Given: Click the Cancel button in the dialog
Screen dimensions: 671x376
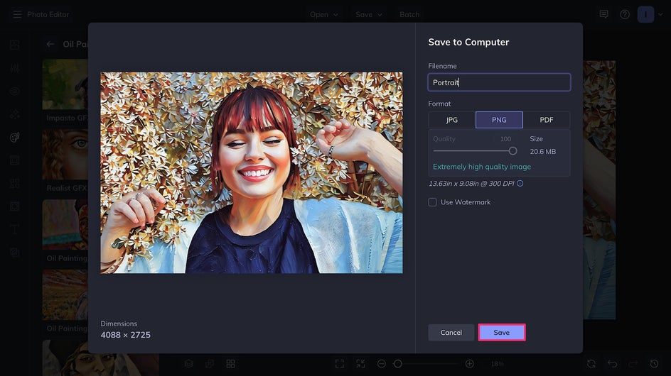Looking at the screenshot, I should [x=451, y=333].
